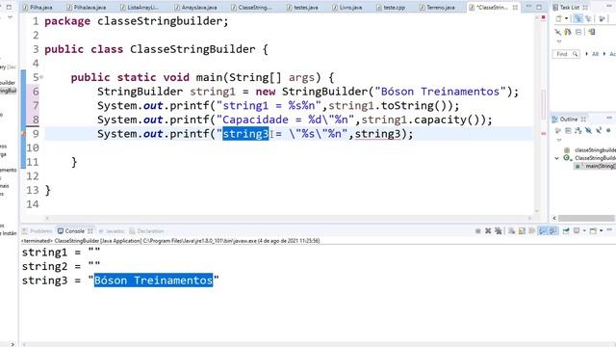Click Focus on Active Task in Outline
Image resolution: width=616 pixels, height=347 pixels.
pyautogui.click(x=558, y=130)
